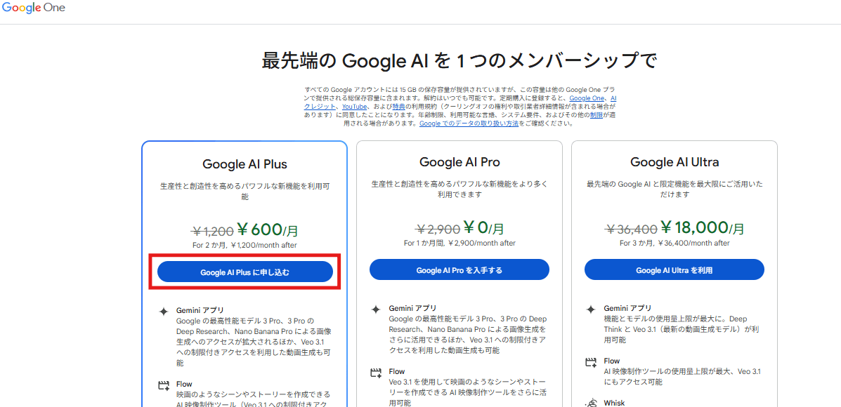
Task: Select the Google AI Plus card heading
Action: (245, 165)
